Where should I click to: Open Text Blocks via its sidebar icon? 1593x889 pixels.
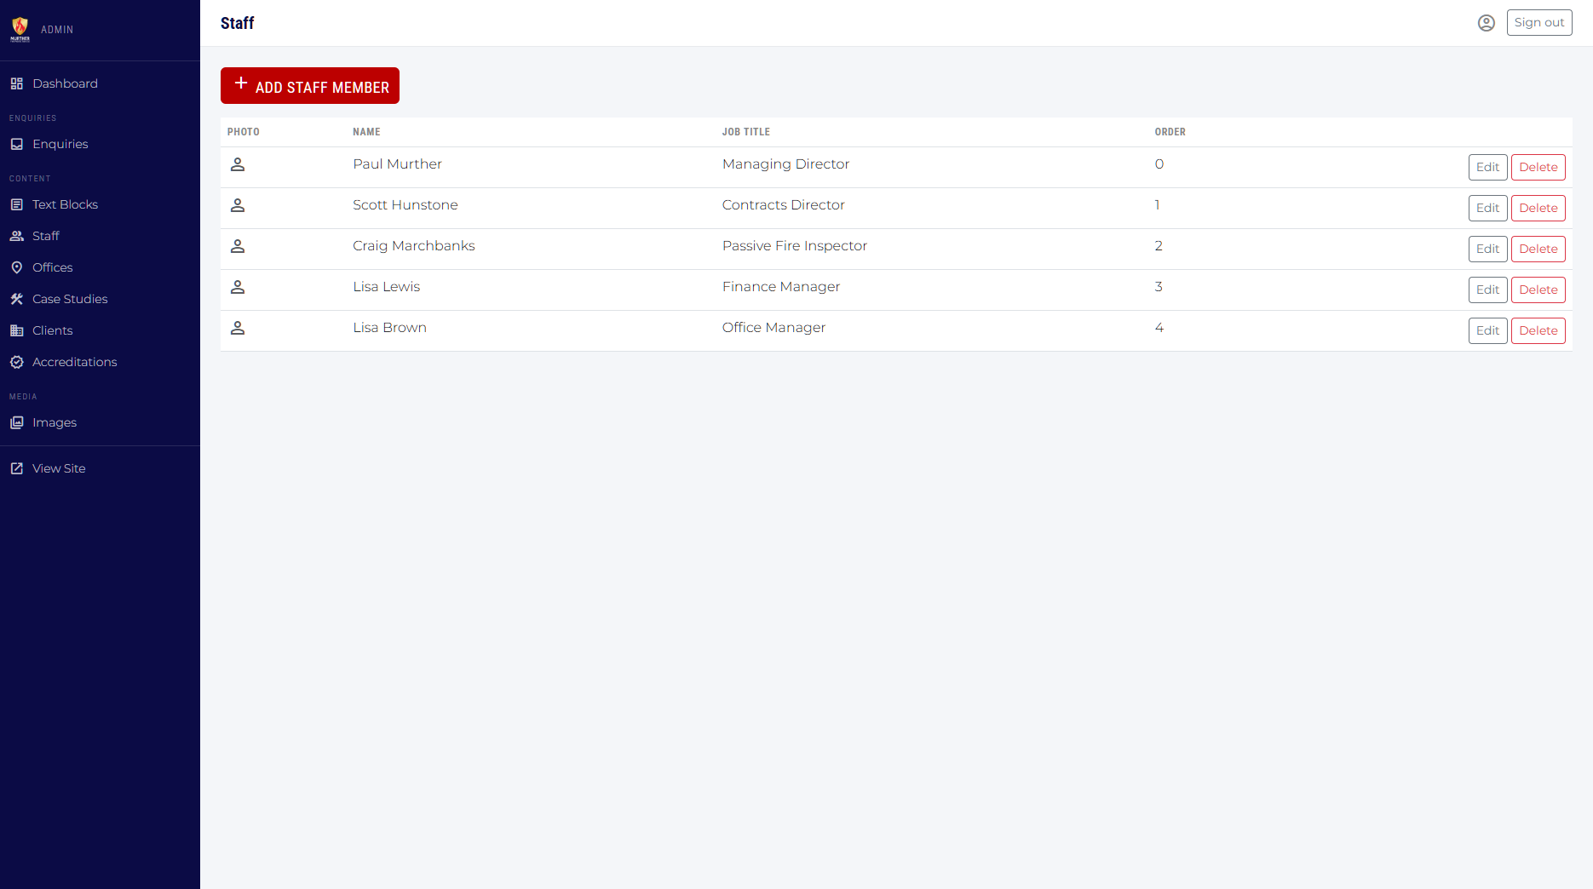[17, 204]
